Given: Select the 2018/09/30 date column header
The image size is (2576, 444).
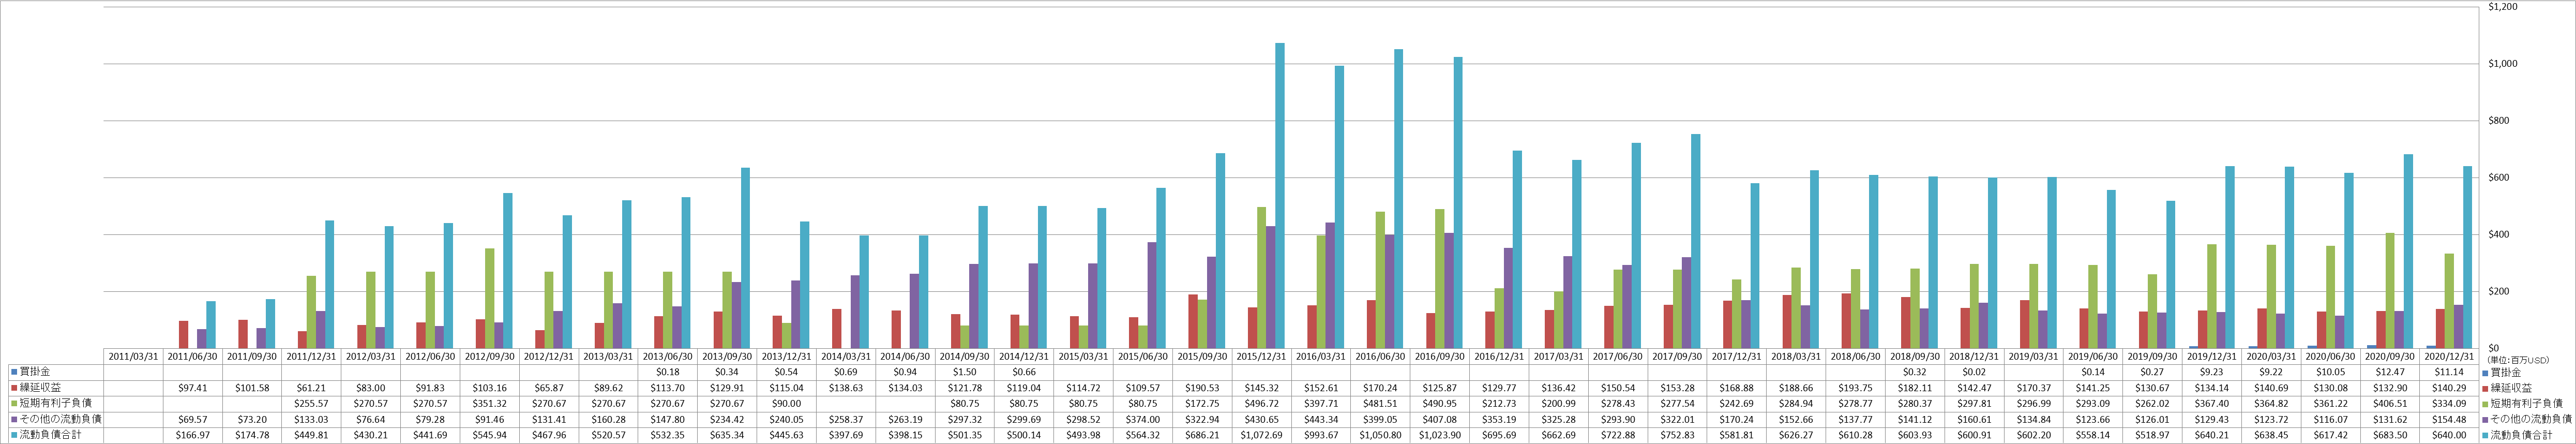Looking at the screenshot, I should click(1916, 356).
